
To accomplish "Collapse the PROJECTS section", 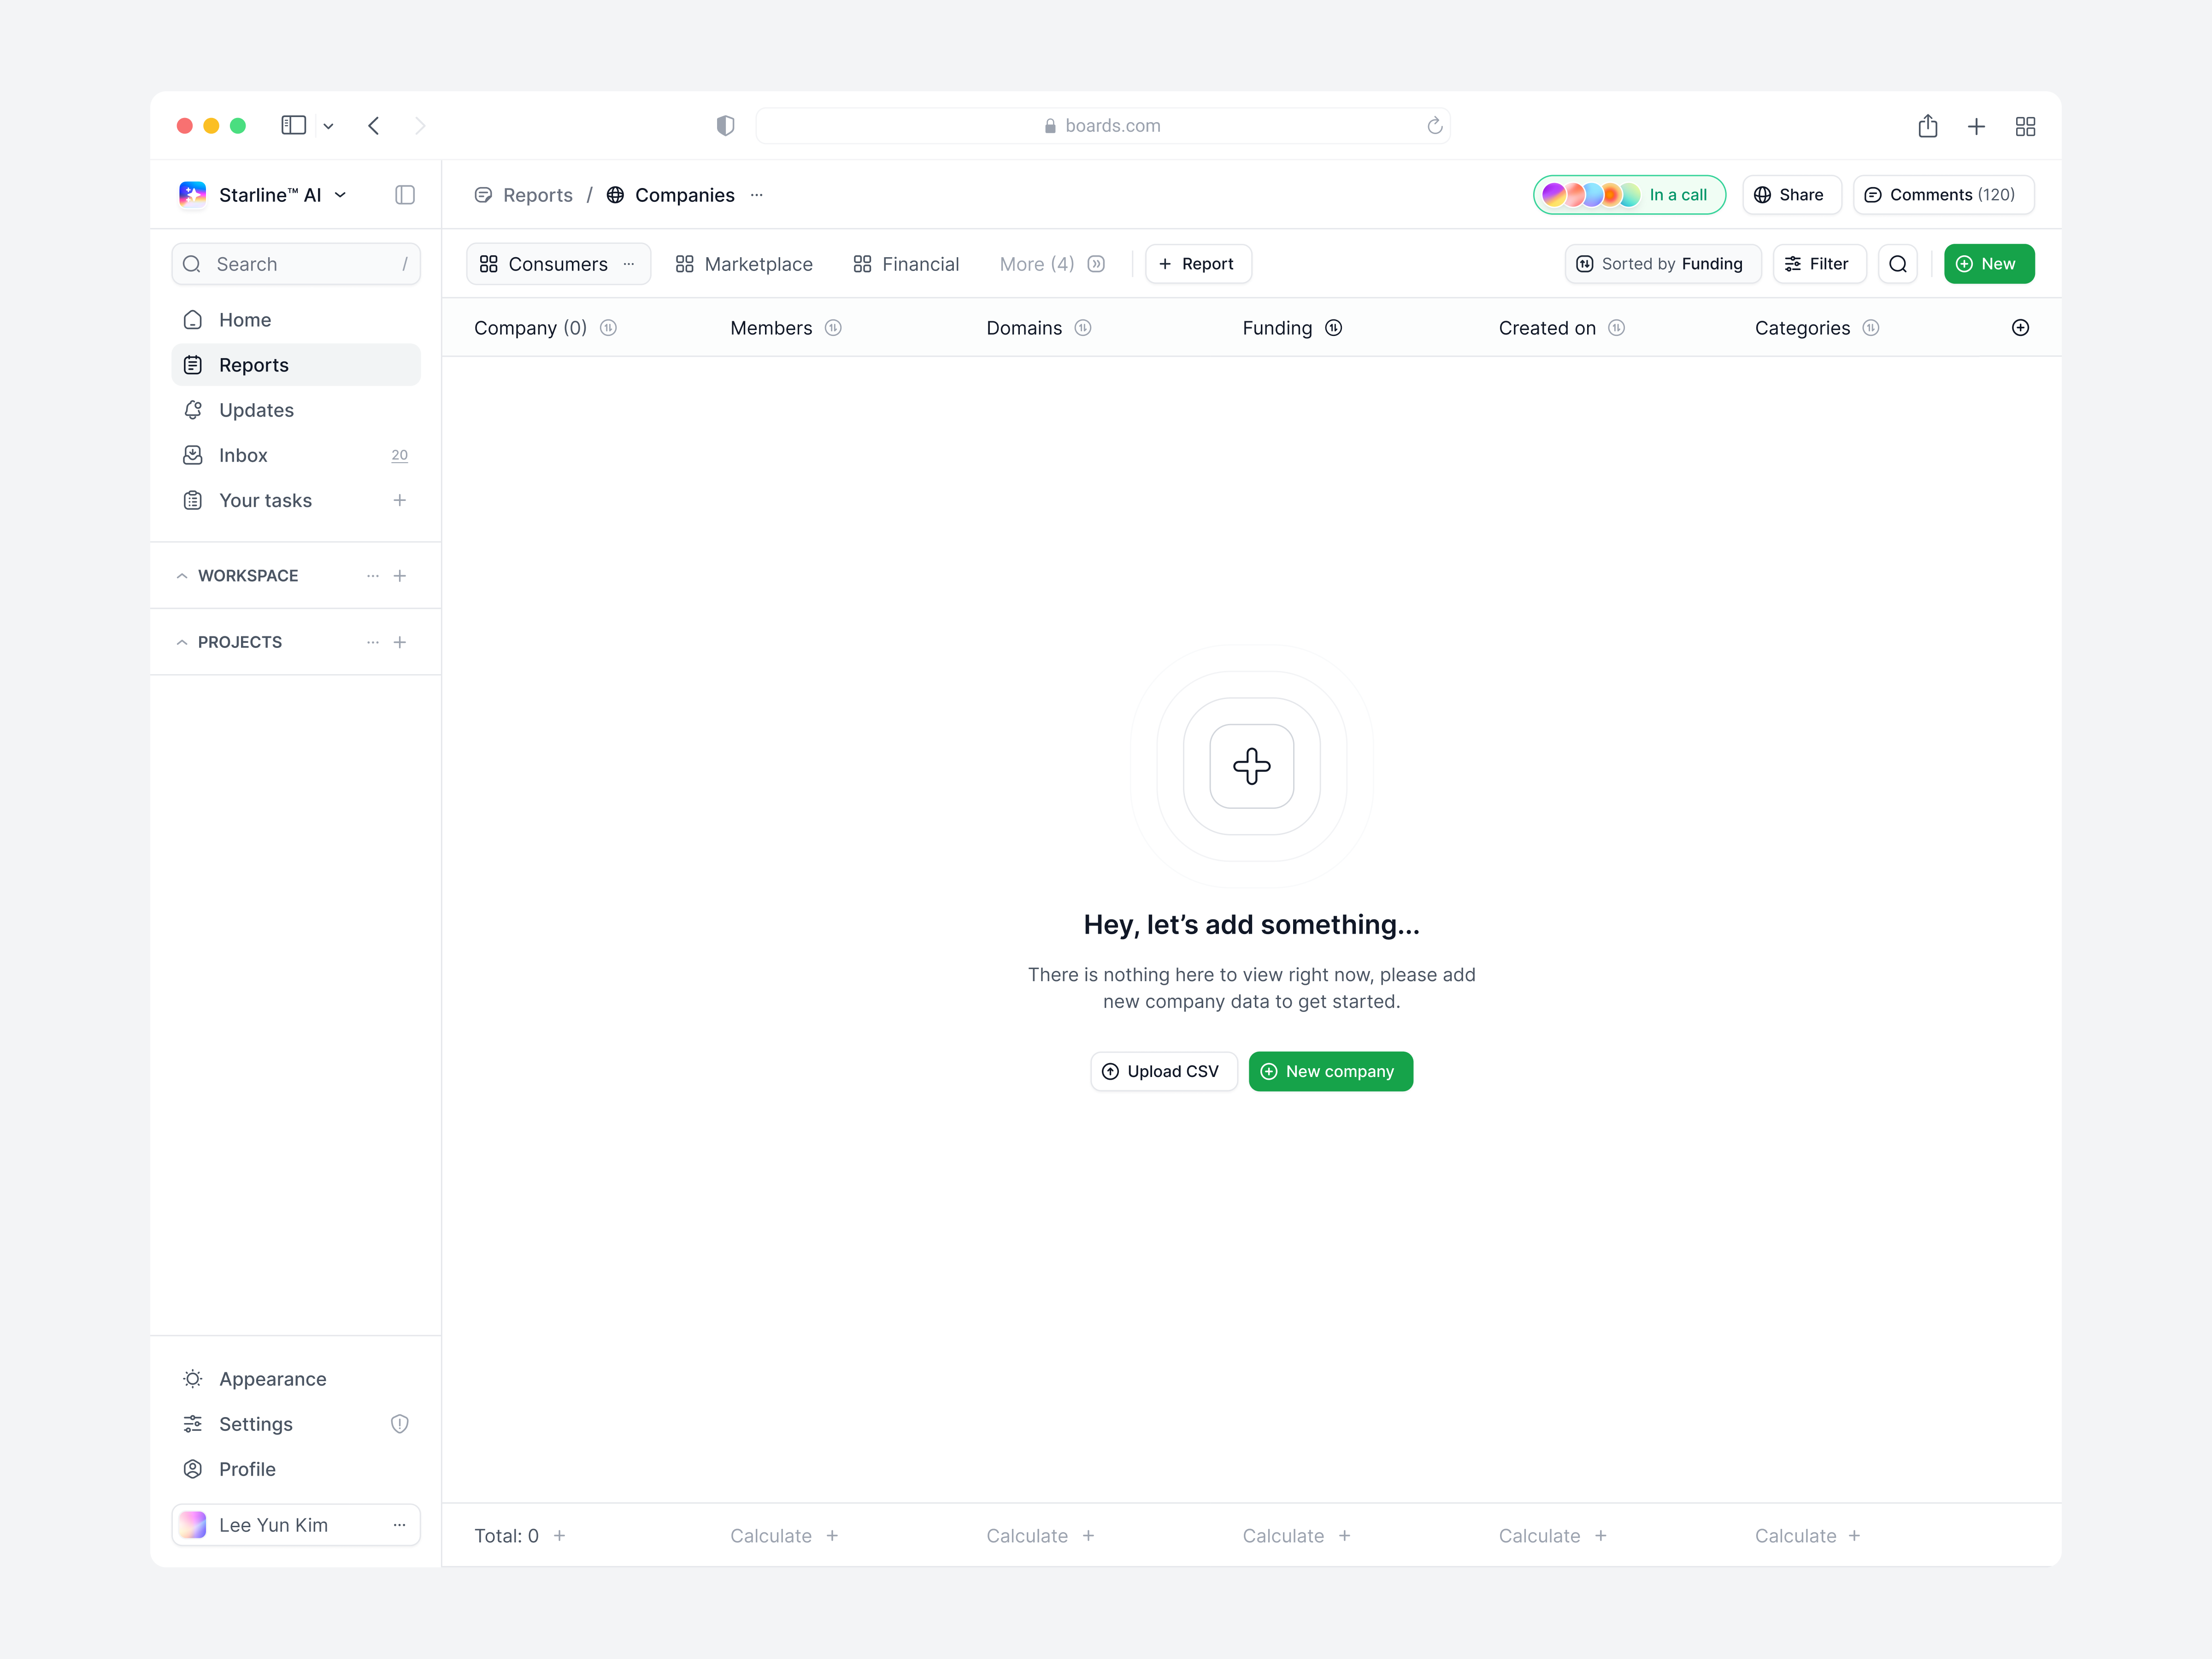I will (182, 641).
